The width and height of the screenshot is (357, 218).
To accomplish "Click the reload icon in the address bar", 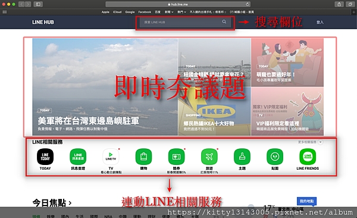I will [248, 4].
